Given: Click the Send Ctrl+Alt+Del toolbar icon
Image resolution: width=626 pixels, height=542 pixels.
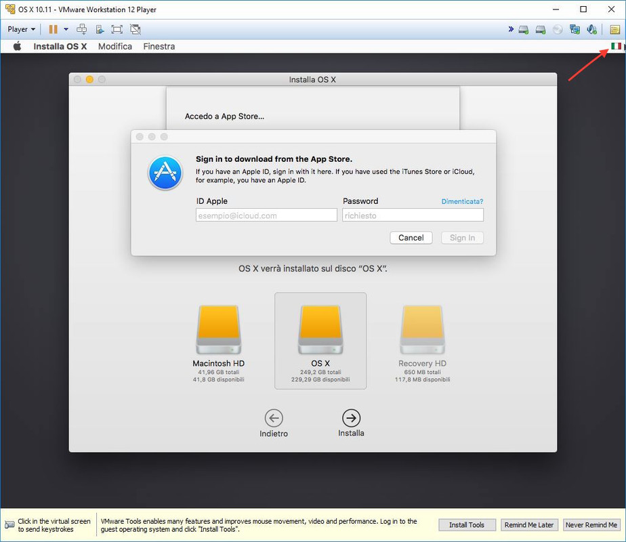Looking at the screenshot, I should pos(82,29).
